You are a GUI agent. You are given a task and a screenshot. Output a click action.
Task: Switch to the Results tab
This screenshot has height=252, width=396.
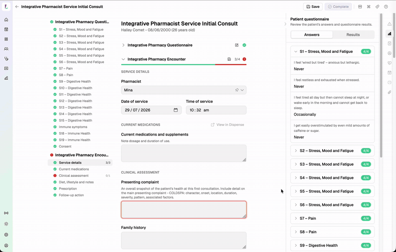coord(353,35)
